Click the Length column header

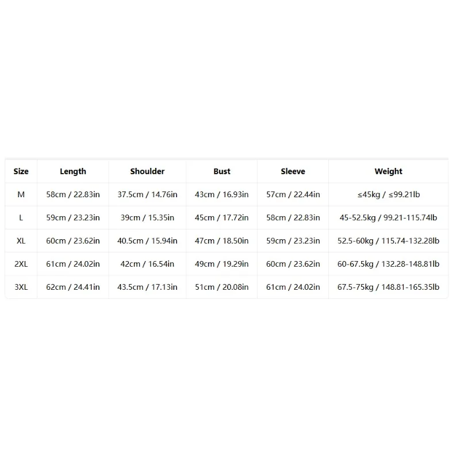73,171
